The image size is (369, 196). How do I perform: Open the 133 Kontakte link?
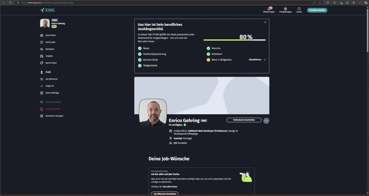(x=180, y=143)
